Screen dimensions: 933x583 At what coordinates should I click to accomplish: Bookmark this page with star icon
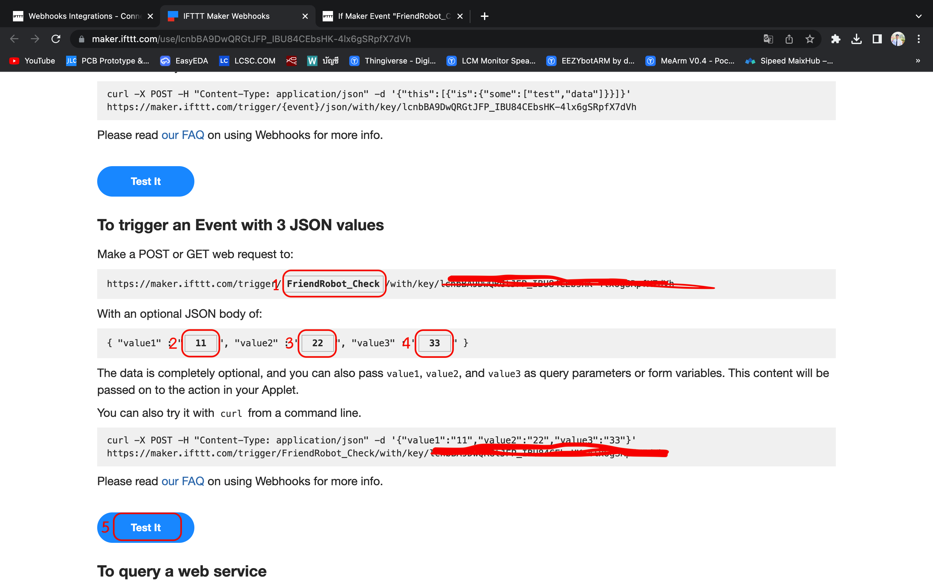click(x=810, y=39)
